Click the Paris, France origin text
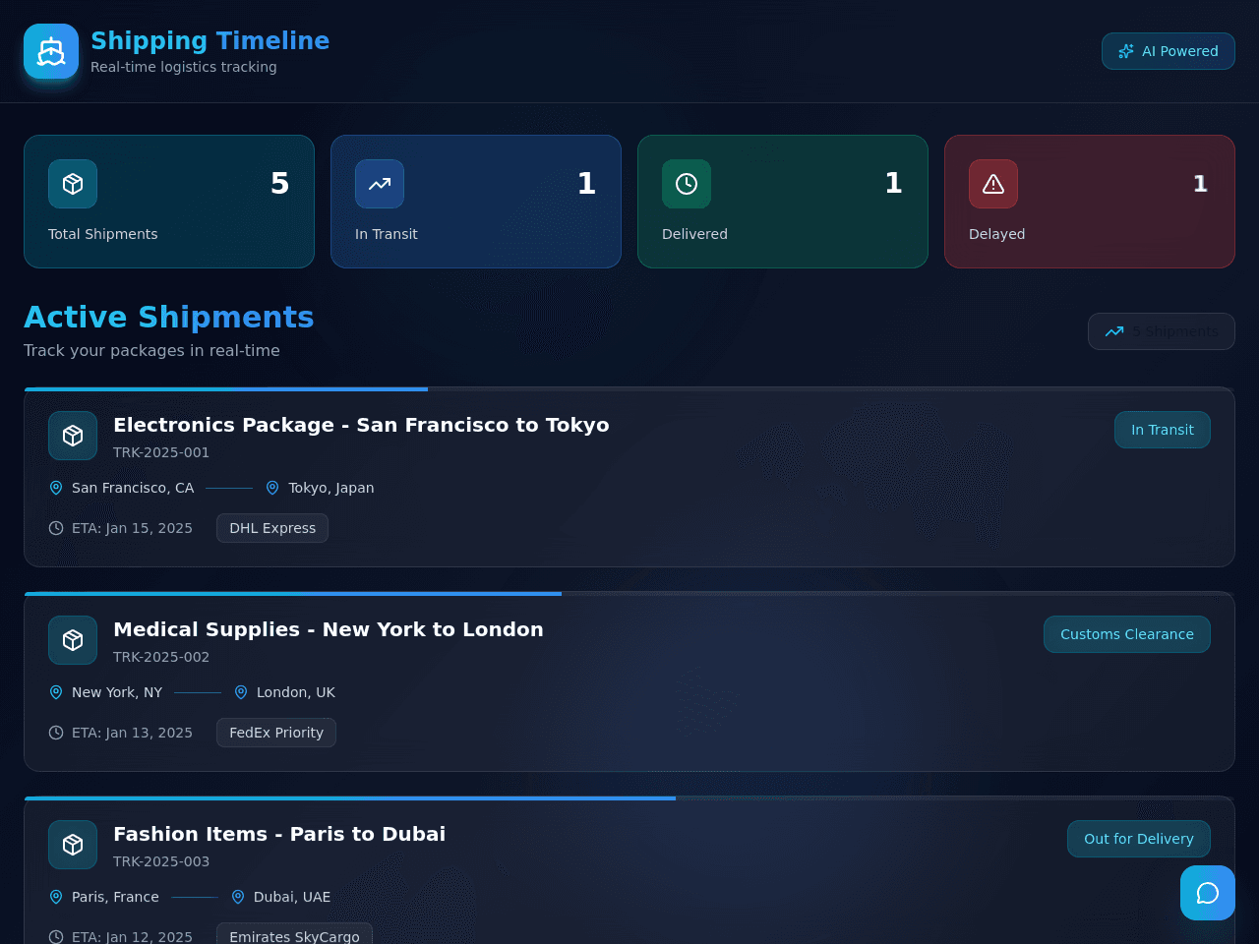1259x944 pixels. [x=115, y=897]
